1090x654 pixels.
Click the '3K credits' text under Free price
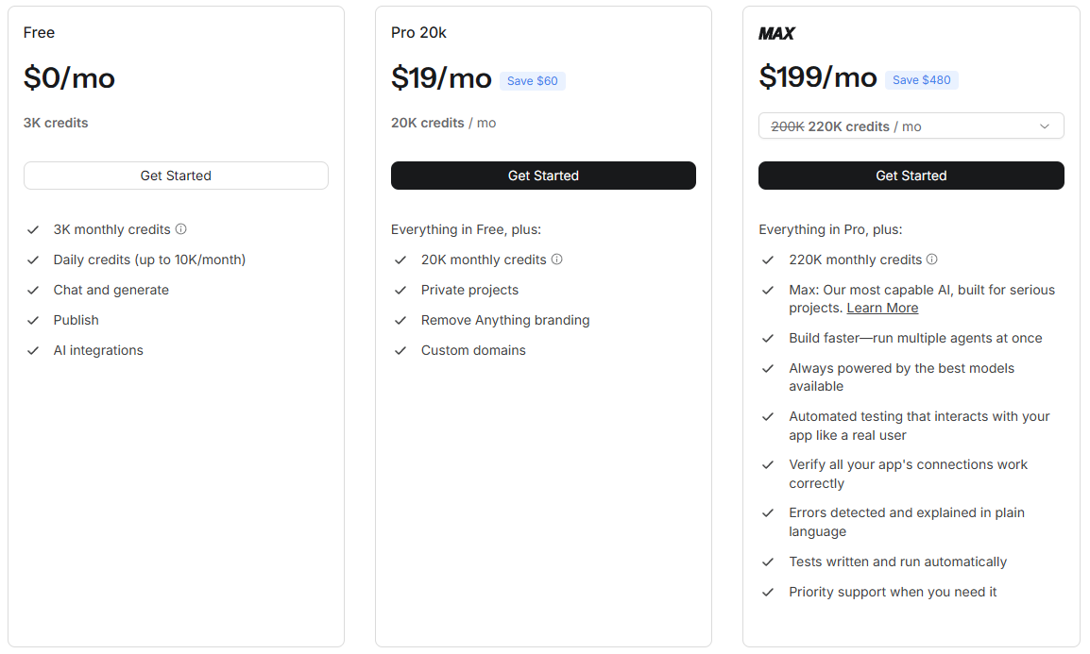pos(56,123)
